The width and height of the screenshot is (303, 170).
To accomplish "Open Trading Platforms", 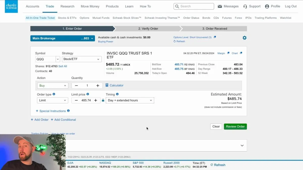I will pos(266,18).
